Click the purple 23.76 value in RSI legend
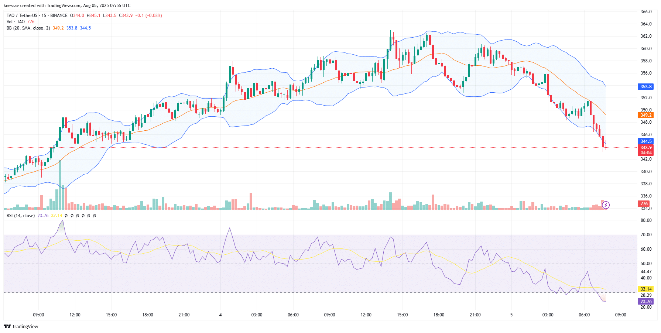The height and width of the screenshot is (333, 661). 43,216
